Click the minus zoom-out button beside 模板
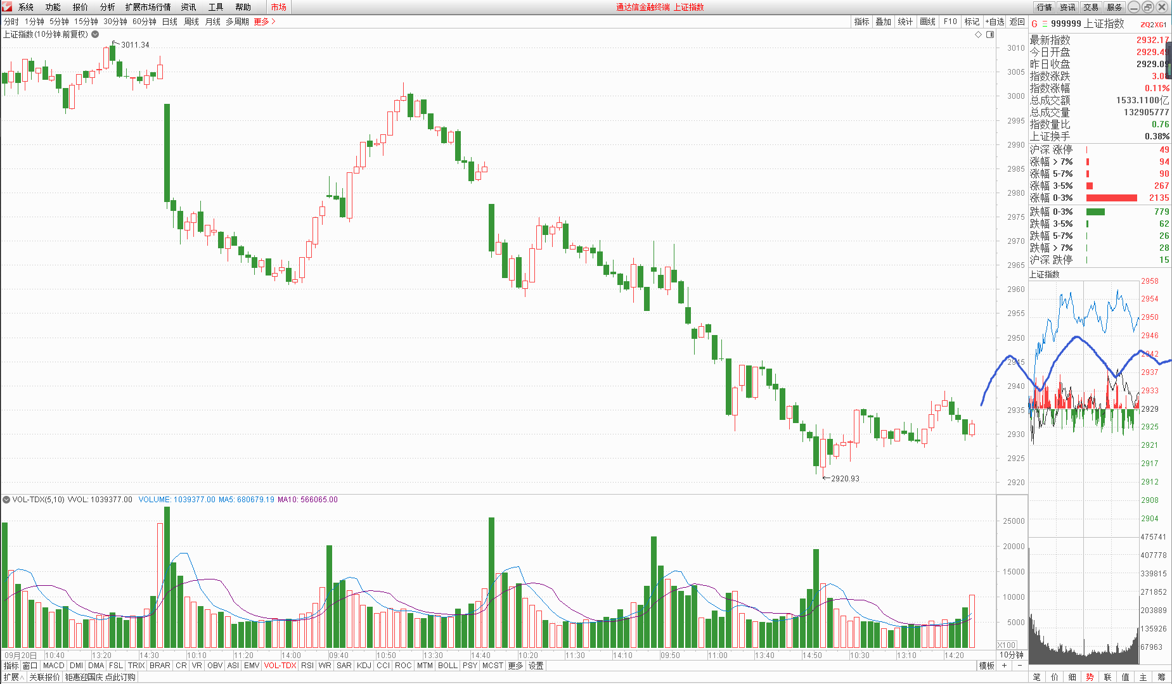Screen dimensions: 1172x684 pos(1019,666)
